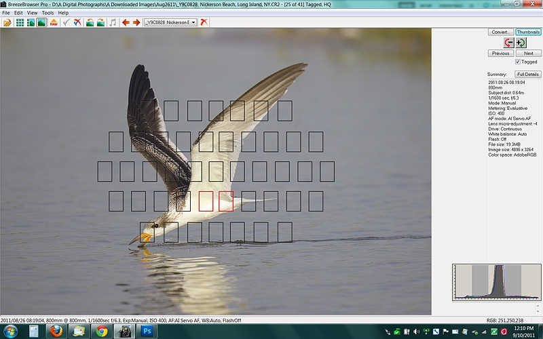The height and width of the screenshot is (339, 543).
Task: Rotate the image right from the toolbar
Action: [x=100, y=22]
